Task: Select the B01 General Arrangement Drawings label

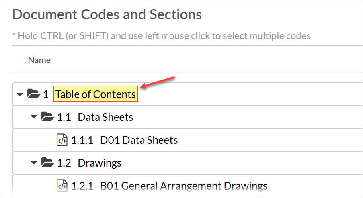Action: (184, 186)
